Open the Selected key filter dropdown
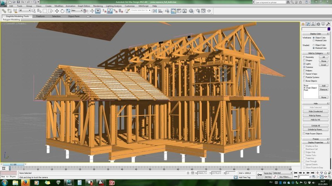The width and height of the screenshot is (332, 186). [x=283, y=173]
